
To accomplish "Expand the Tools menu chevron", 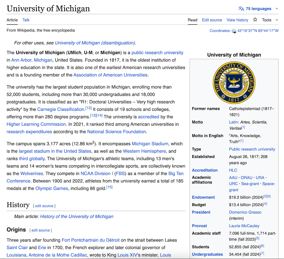I will pos(277,20).
